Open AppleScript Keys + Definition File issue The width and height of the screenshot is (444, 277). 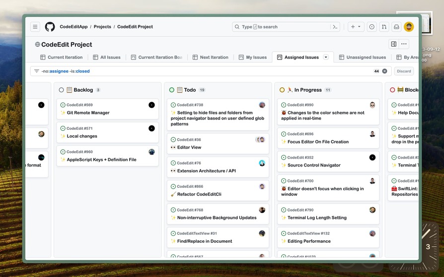[101, 160]
